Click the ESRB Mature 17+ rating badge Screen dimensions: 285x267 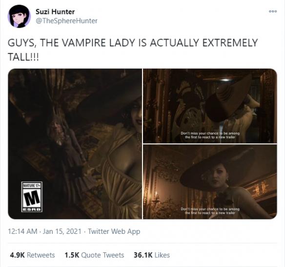pos(32,196)
